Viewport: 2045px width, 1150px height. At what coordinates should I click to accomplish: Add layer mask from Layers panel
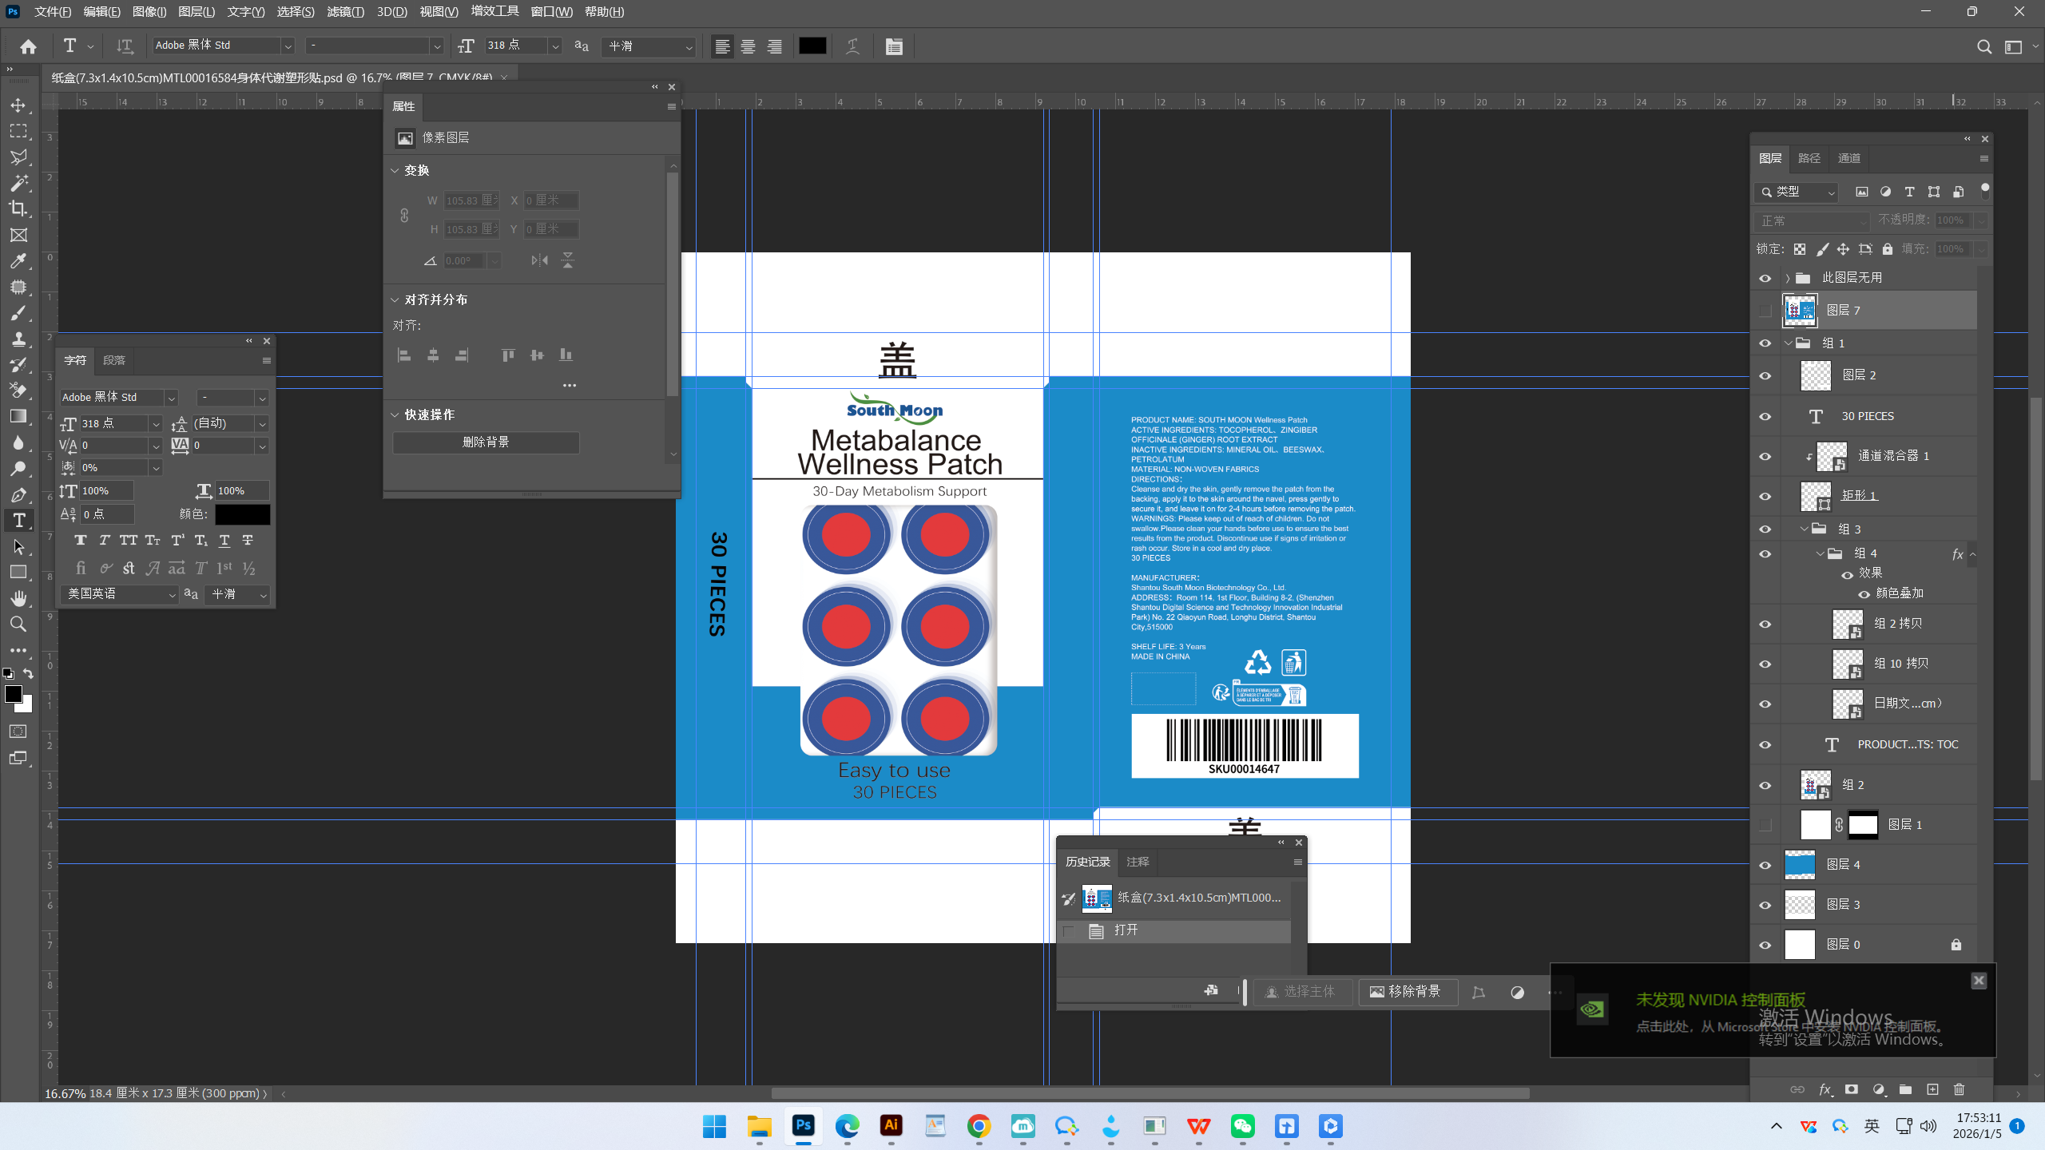click(1852, 1089)
